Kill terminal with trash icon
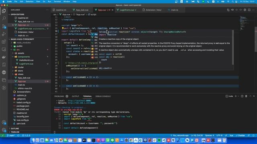This screenshot has height=144, width=257. coord(246,96)
